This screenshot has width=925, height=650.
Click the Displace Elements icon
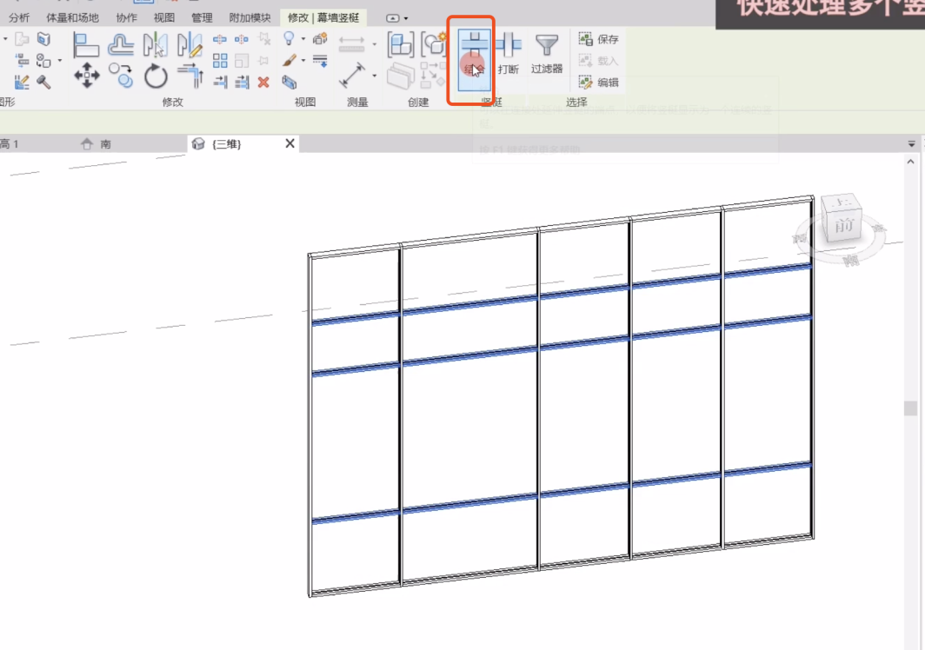tap(320, 39)
